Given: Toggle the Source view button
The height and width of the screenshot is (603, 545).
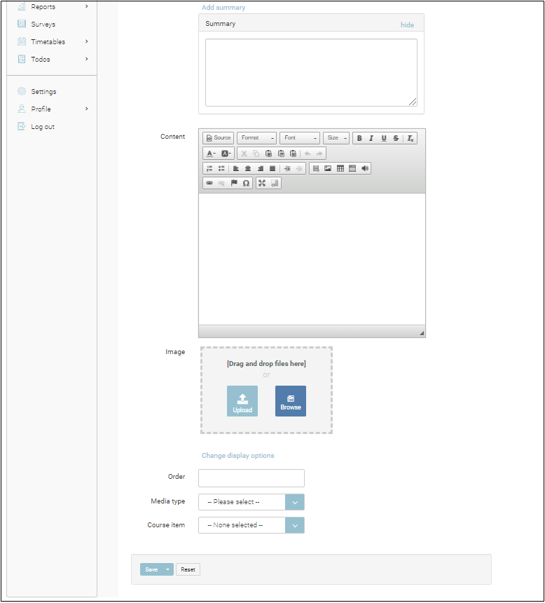Looking at the screenshot, I should [218, 138].
